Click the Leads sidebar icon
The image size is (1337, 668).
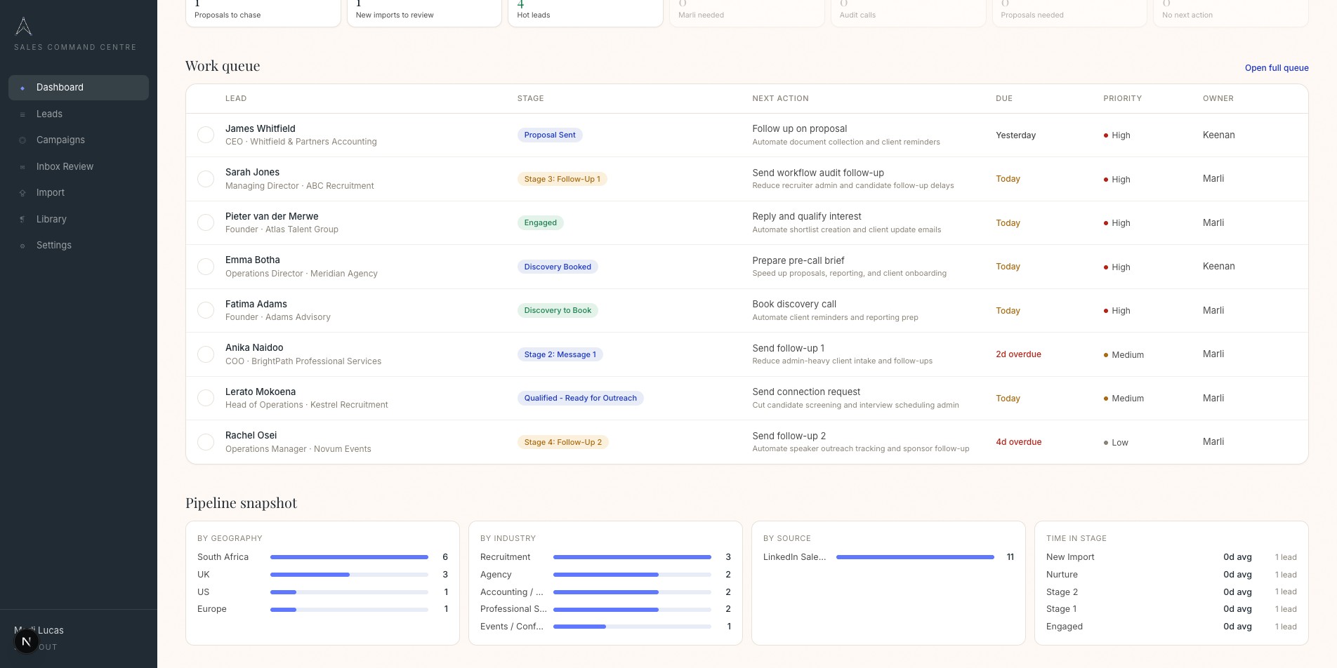click(x=22, y=114)
